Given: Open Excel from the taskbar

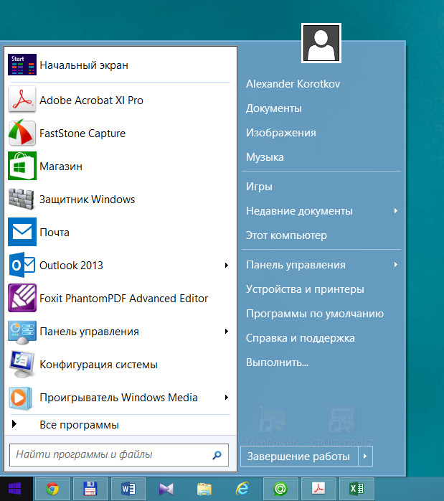Looking at the screenshot, I should pos(356,490).
